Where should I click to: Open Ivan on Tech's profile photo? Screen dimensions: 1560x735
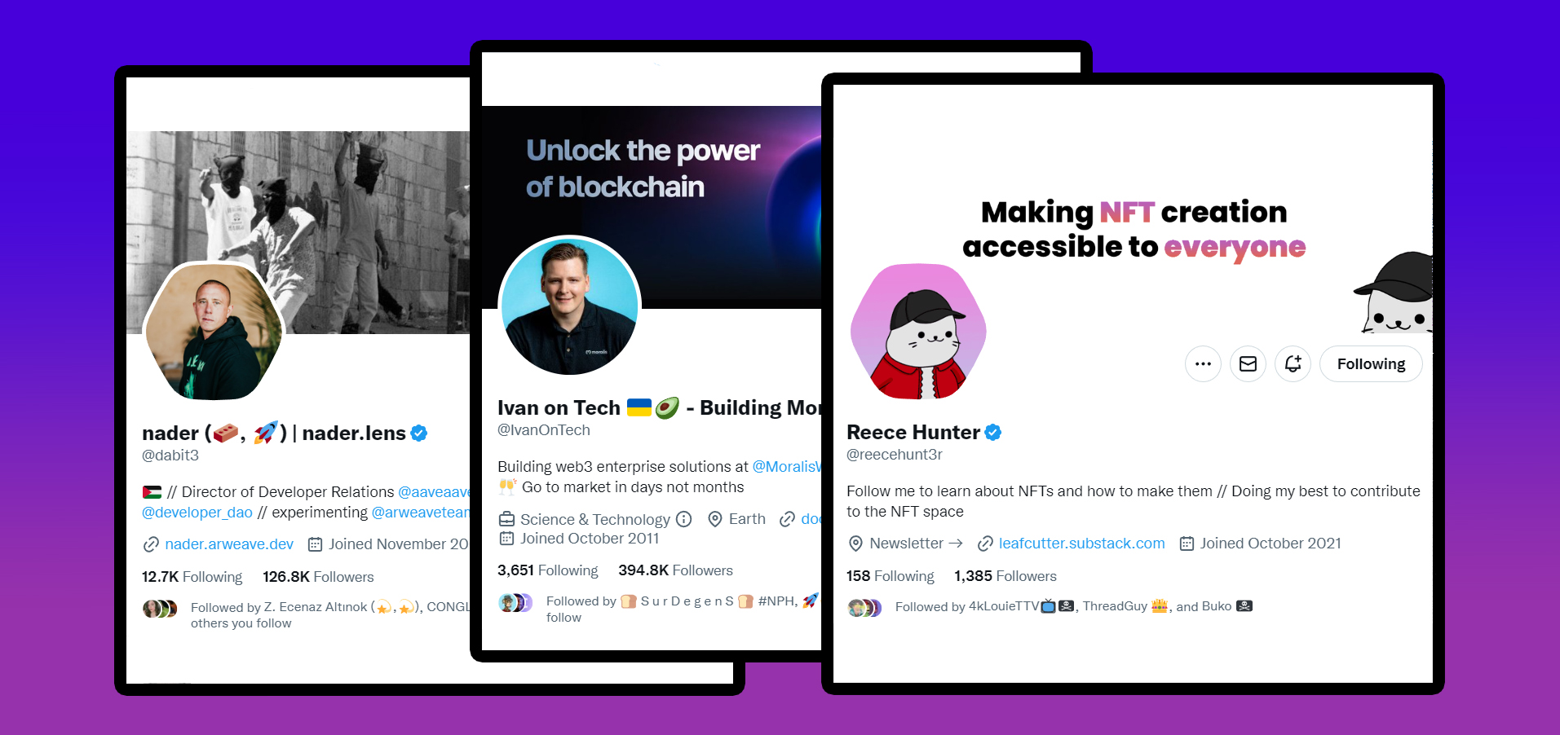click(x=569, y=306)
